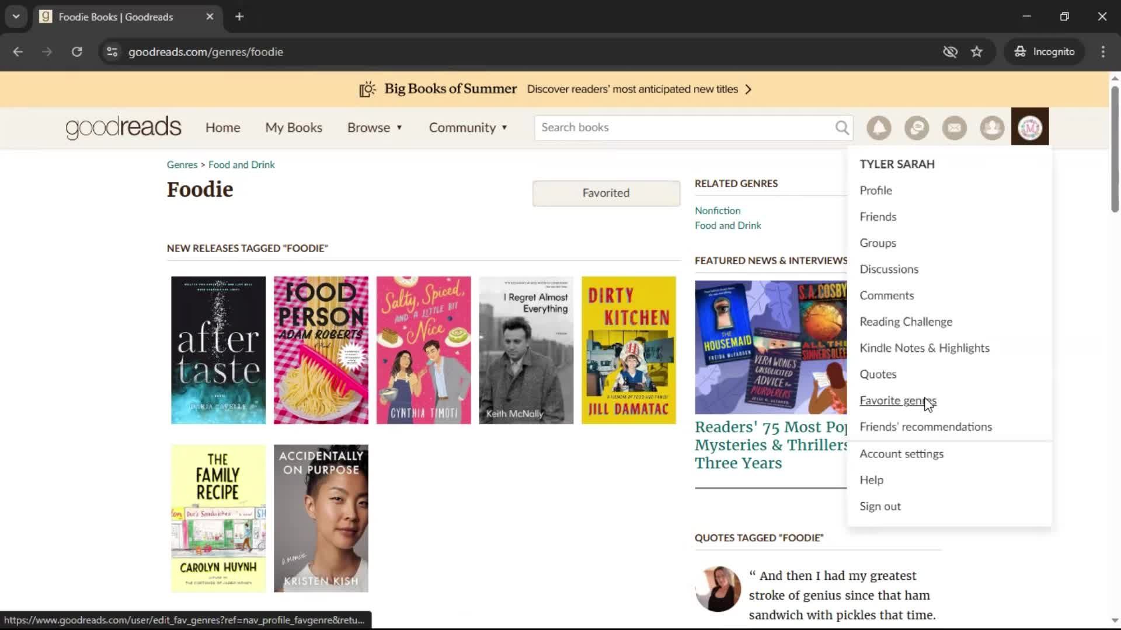
Task: Go to Home in the navigation
Action: [x=222, y=128]
